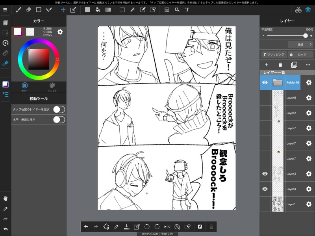Select the Bucket fill tool
Viewport: 315px width, 236px height.
(x=98, y=9)
